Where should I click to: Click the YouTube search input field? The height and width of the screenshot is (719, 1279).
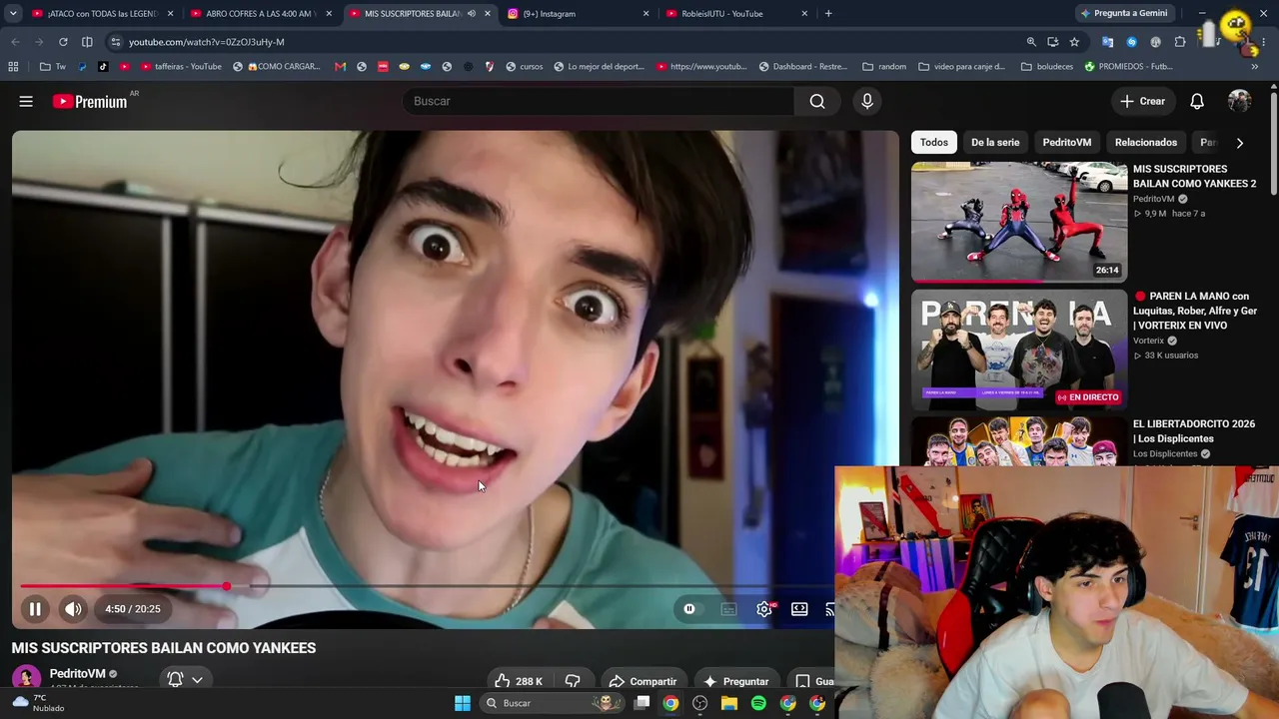pos(600,101)
